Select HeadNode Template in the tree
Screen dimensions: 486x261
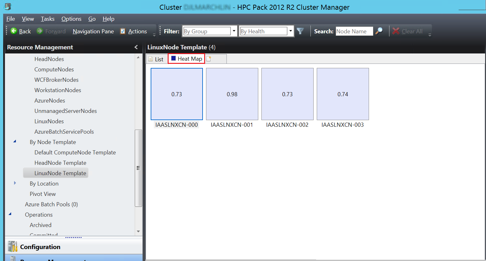60,163
